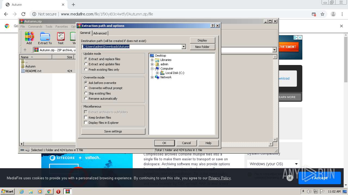The width and height of the screenshot is (348, 195).
Task: Close the Autumn browser tab
Action: [63, 5]
